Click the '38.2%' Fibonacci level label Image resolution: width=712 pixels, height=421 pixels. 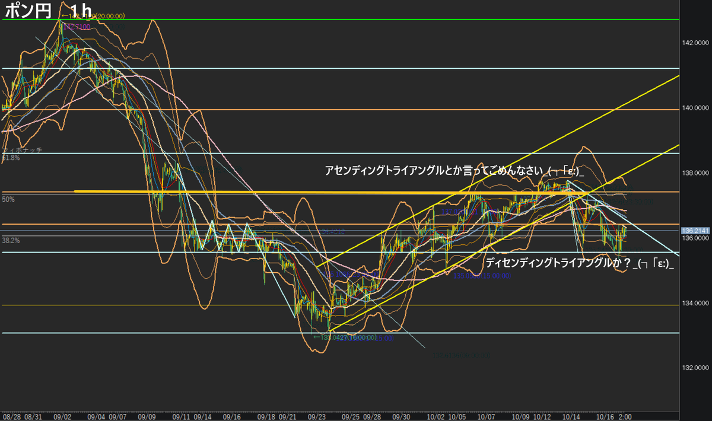coord(11,241)
